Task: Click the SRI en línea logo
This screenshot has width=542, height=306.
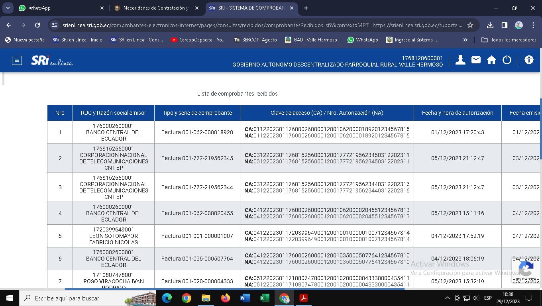Action: tap(52, 61)
